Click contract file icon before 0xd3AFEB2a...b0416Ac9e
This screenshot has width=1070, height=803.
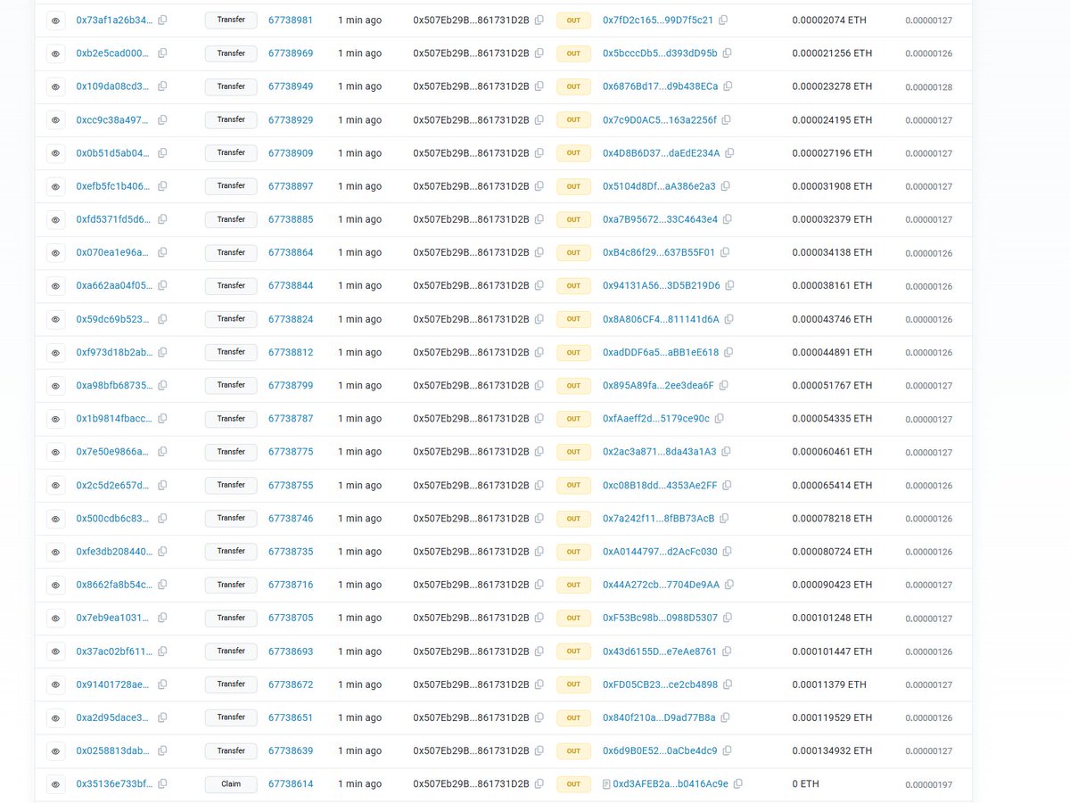click(x=606, y=784)
